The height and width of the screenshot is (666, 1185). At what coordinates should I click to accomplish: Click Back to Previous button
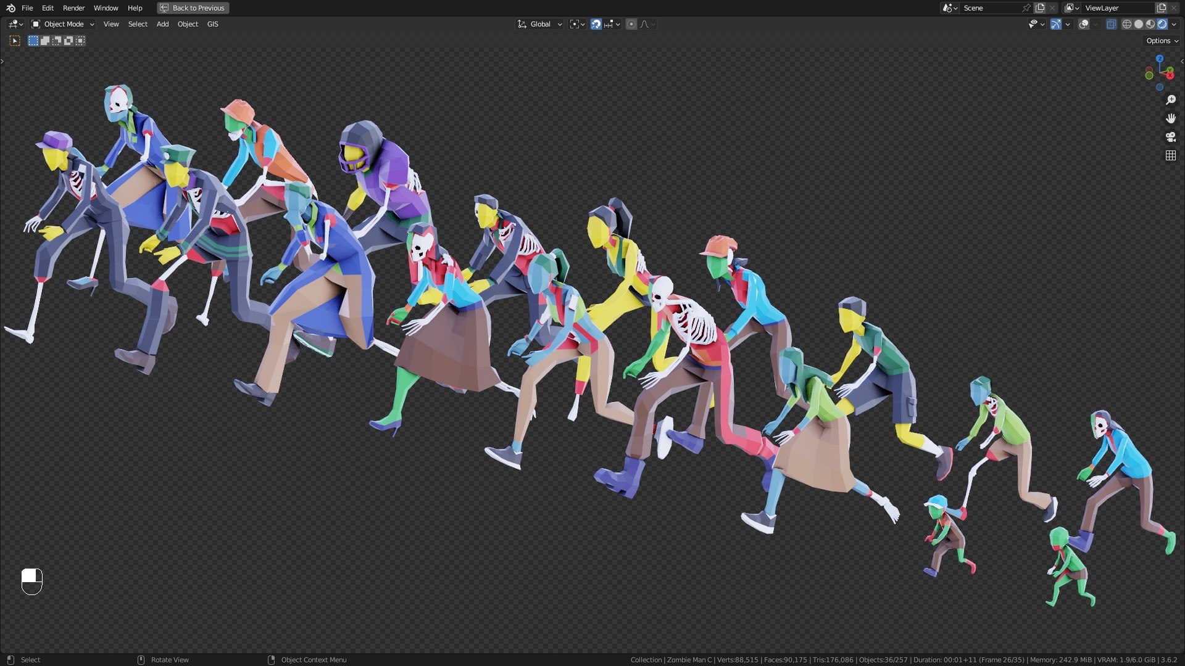pyautogui.click(x=193, y=8)
